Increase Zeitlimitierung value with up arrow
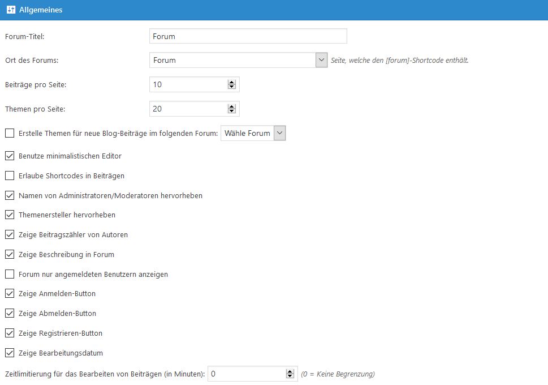Image resolution: width=548 pixels, height=385 pixels. coord(290,371)
